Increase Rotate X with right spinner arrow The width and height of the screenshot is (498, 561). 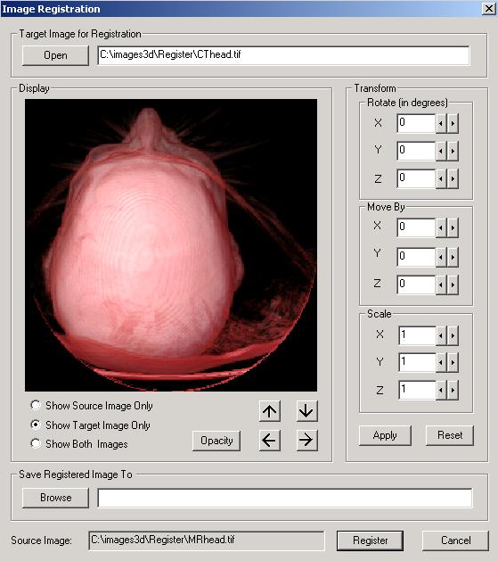pos(453,123)
